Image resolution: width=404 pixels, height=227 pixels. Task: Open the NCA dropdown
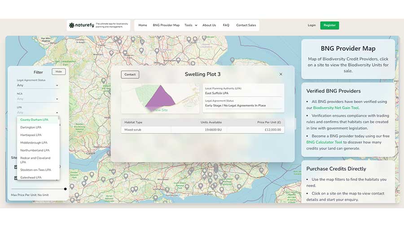click(x=38, y=99)
